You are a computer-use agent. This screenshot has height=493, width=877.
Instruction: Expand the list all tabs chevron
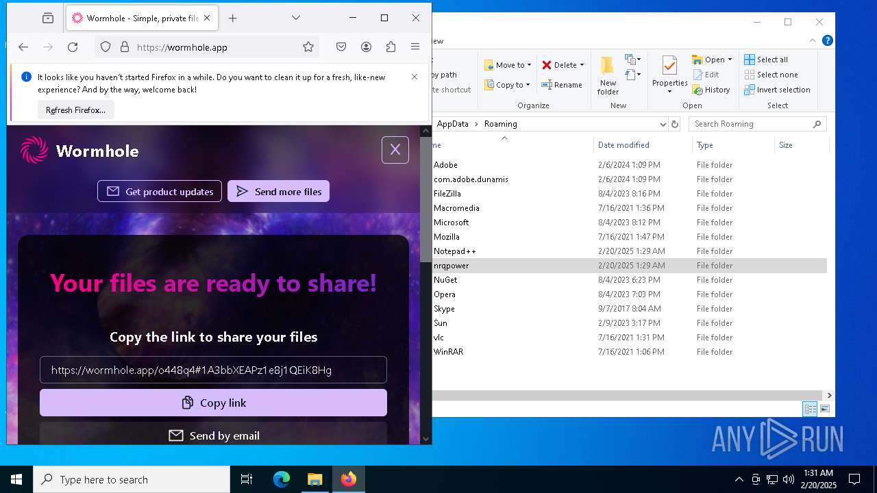(x=295, y=18)
